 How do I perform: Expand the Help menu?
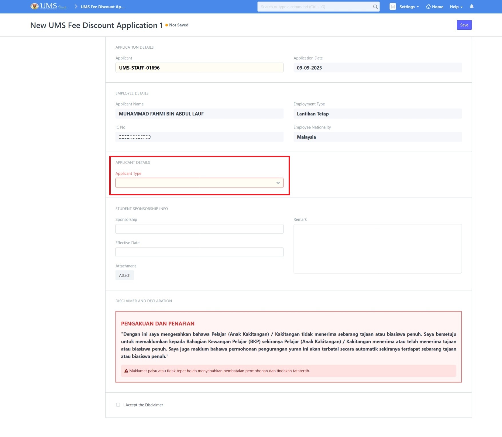pyautogui.click(x=456, y=7)
